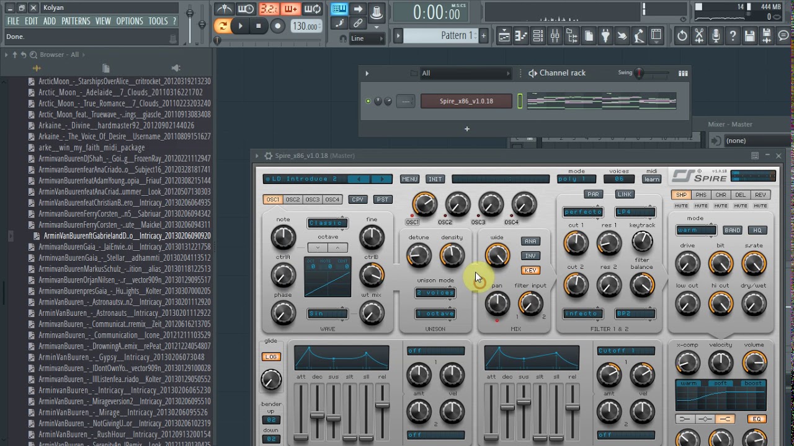Screen dimensions: 794x446
Task: Click the Channel rack Swing slider
Action: (x=653, y=73)
